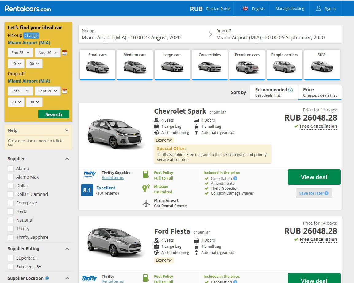
Task: Check the Dollar supplier filter
Action: coord(11,186)
